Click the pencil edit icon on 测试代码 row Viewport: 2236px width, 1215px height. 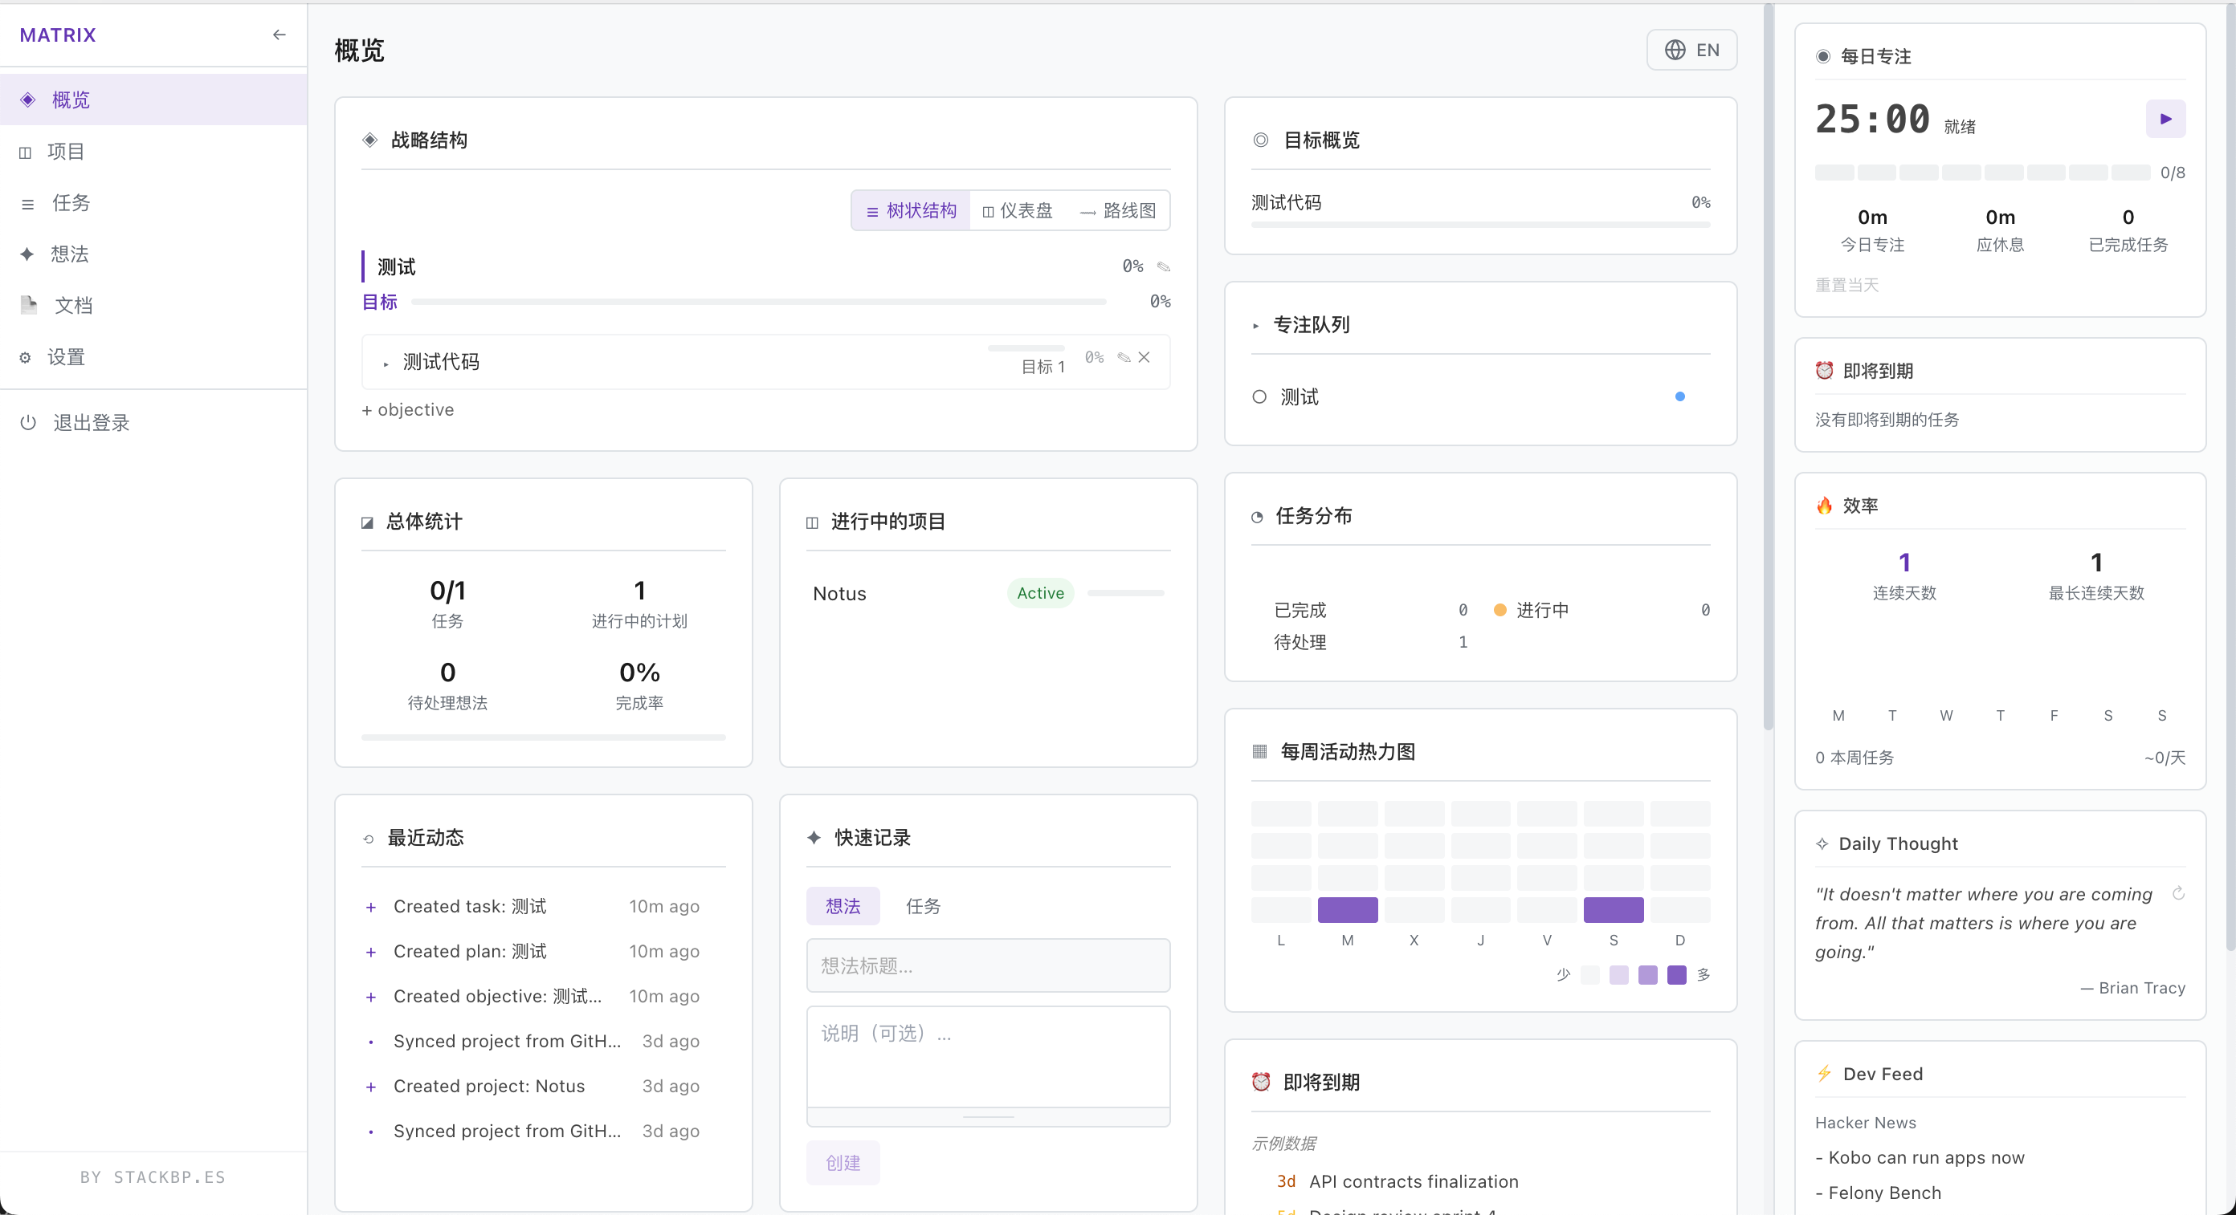point(1123,357)
